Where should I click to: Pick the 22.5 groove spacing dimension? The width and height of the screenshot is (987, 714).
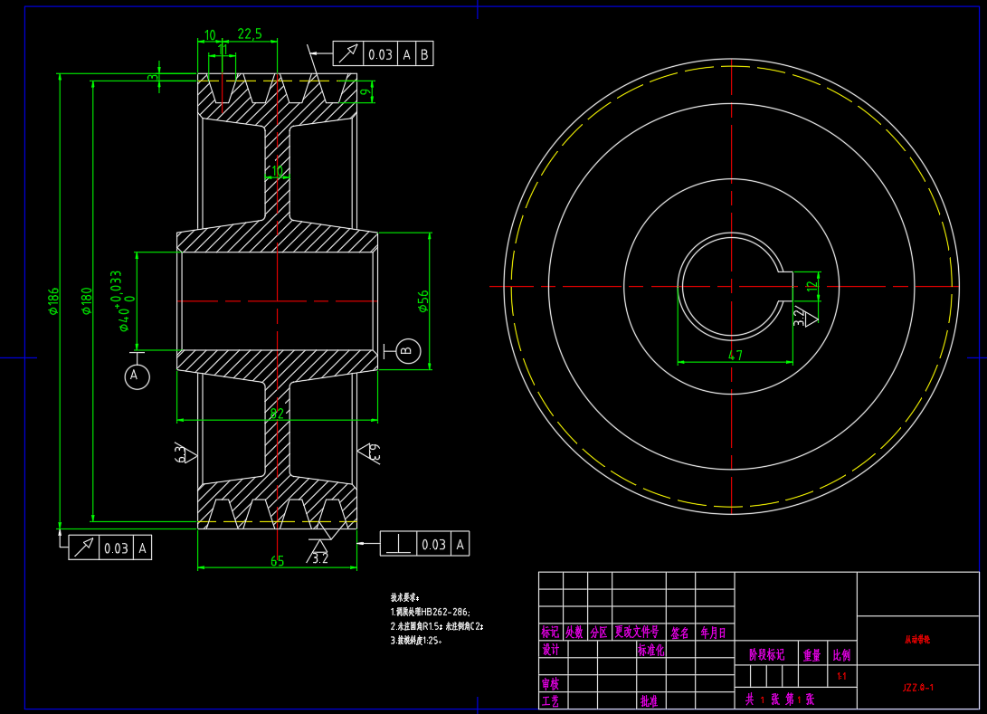[x=250, y=34]
